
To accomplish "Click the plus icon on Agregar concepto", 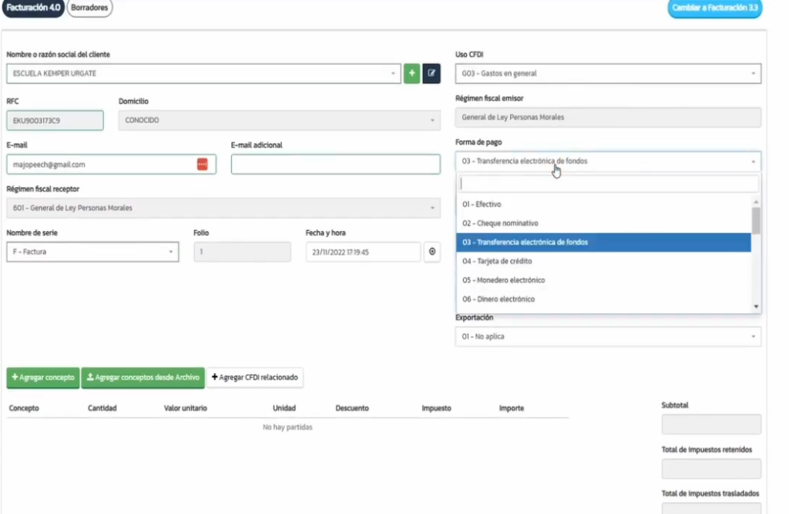I will coord(15,378).
